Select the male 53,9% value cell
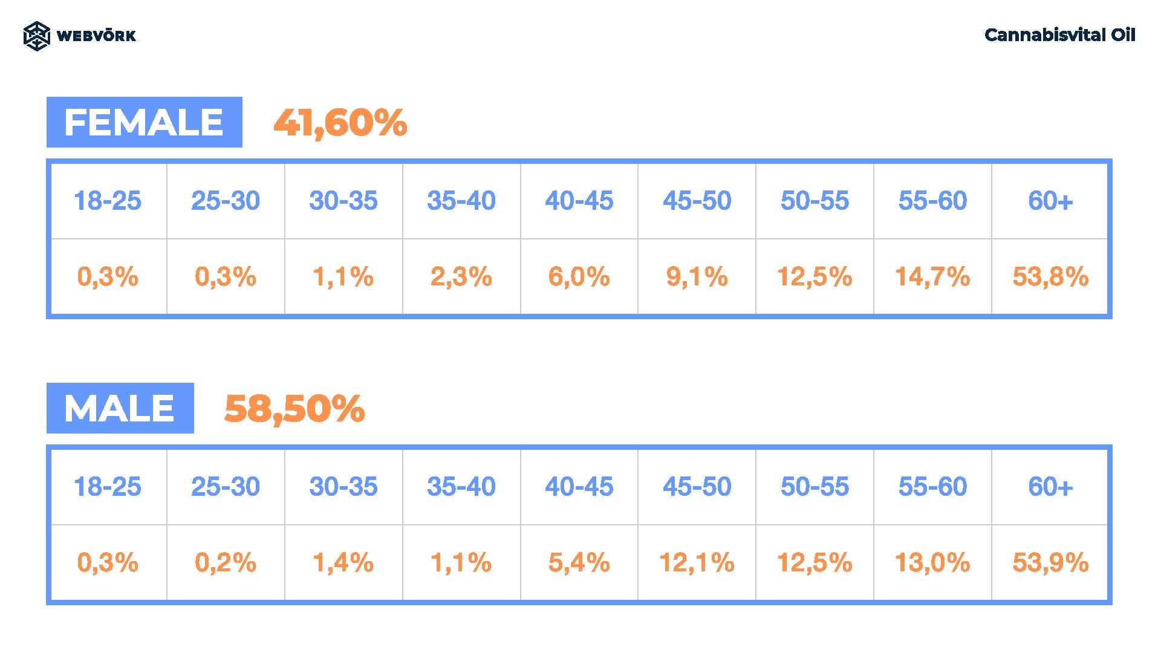1161x653 pixels. coord(1050,563)
